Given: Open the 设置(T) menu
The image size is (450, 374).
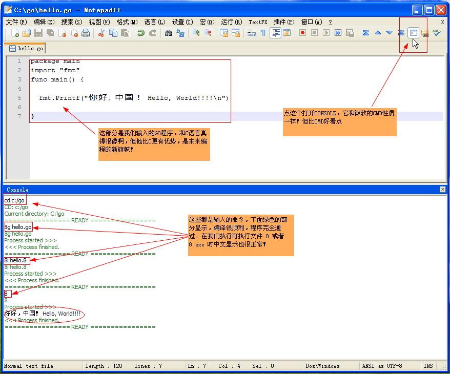Looking at the screenshot, I should coord(182,22).
